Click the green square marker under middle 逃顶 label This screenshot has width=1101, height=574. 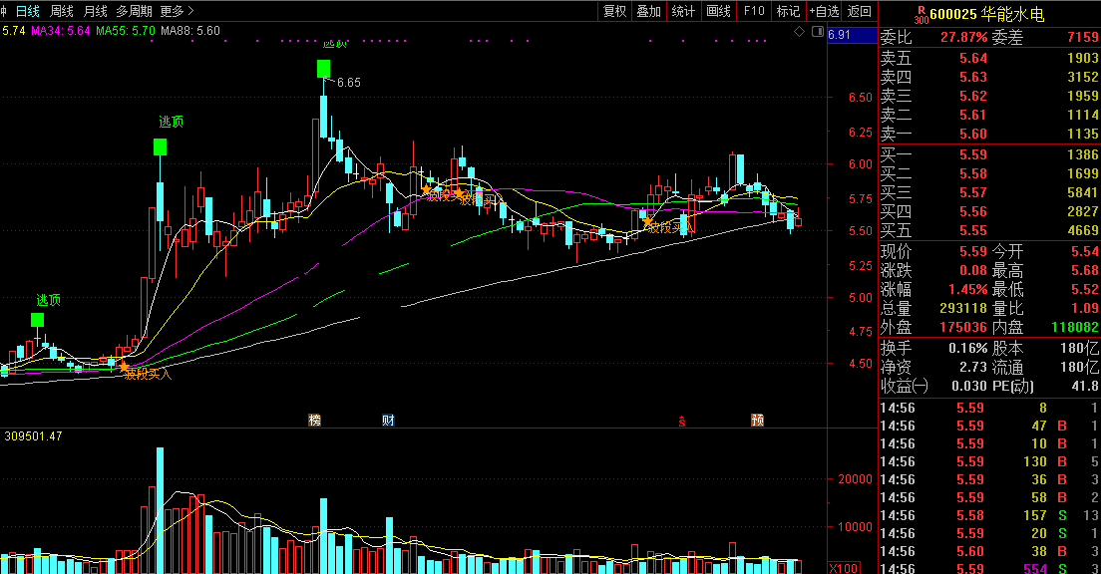[x=161, y=146]
